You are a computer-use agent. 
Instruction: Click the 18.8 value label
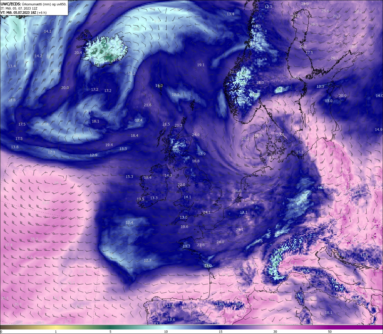(196, 161)
